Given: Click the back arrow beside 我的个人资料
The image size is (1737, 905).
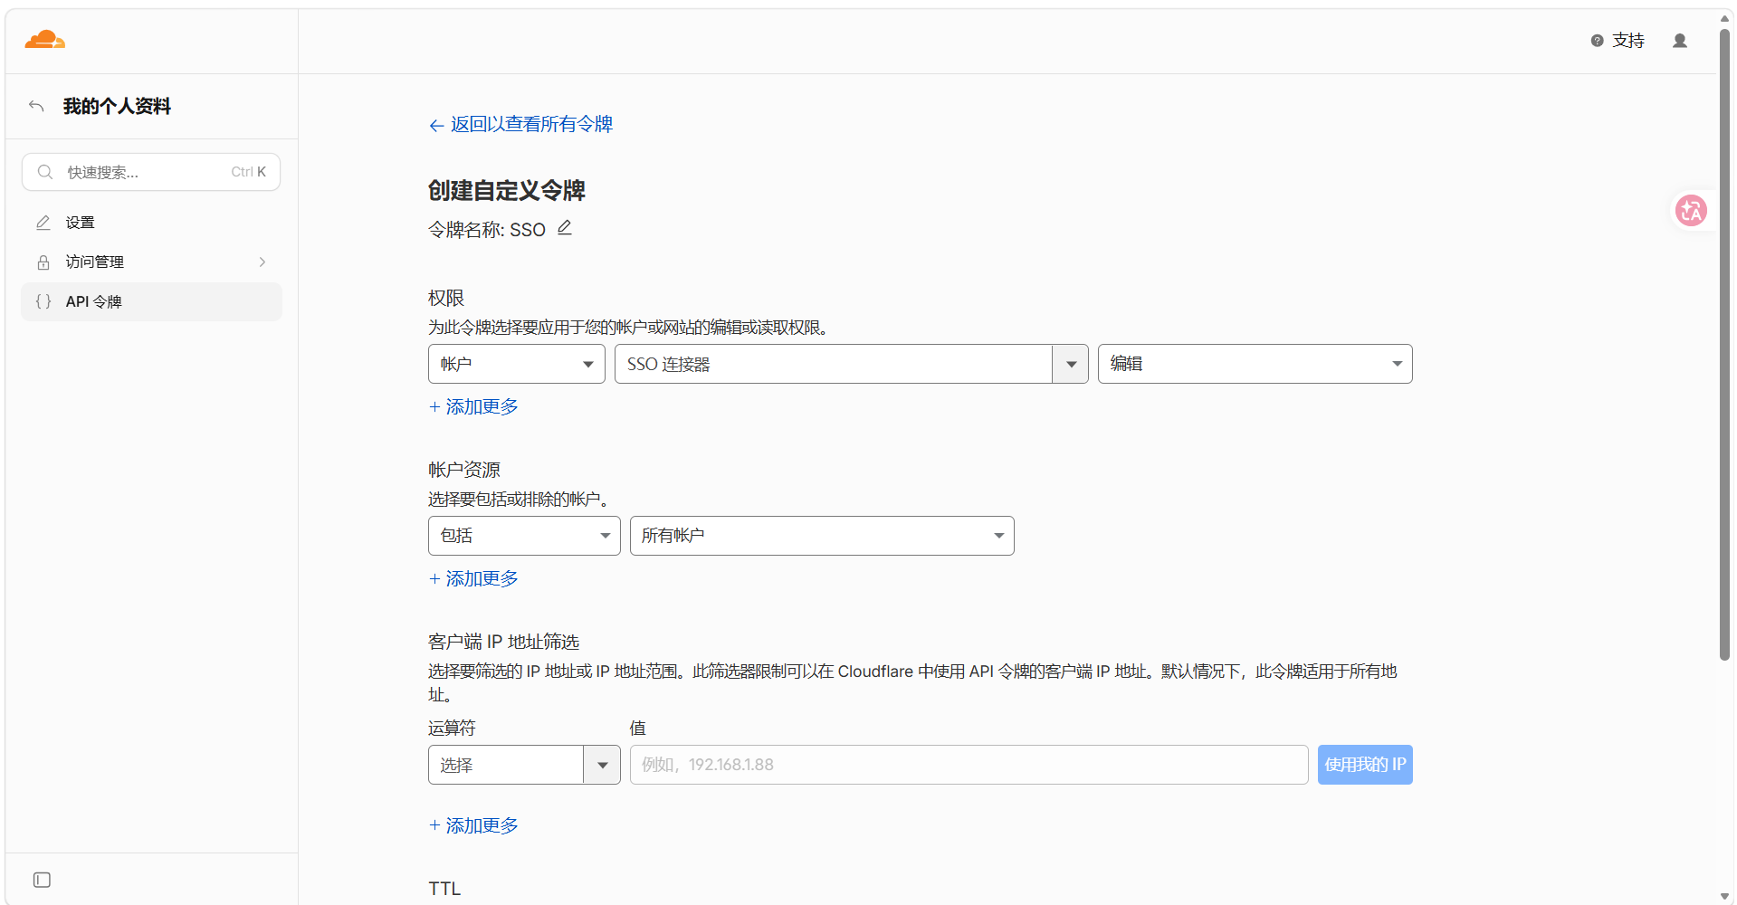Looking at the screenshot, I should tap(36, 107).
